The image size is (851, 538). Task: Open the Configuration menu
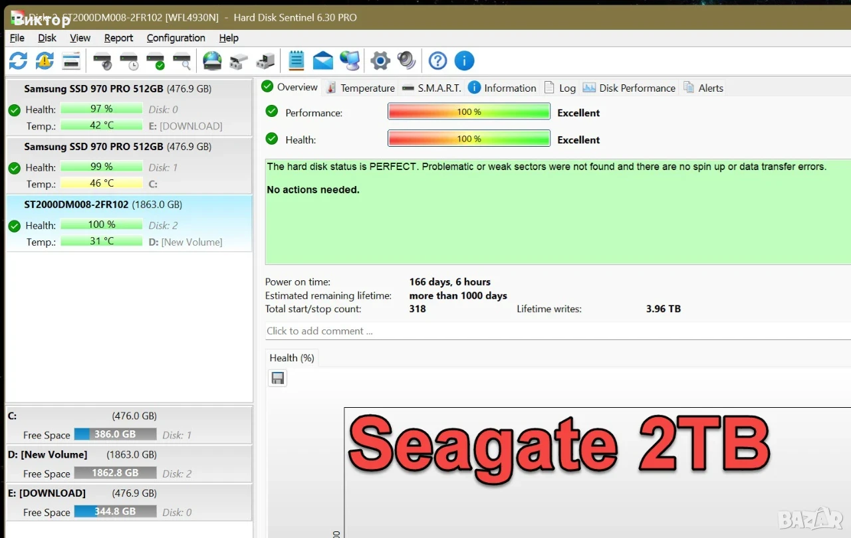(x=176, y=38)
